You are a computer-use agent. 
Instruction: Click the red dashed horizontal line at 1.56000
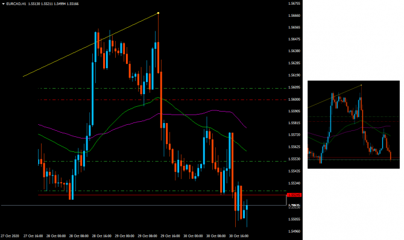[x=162, y=99]
